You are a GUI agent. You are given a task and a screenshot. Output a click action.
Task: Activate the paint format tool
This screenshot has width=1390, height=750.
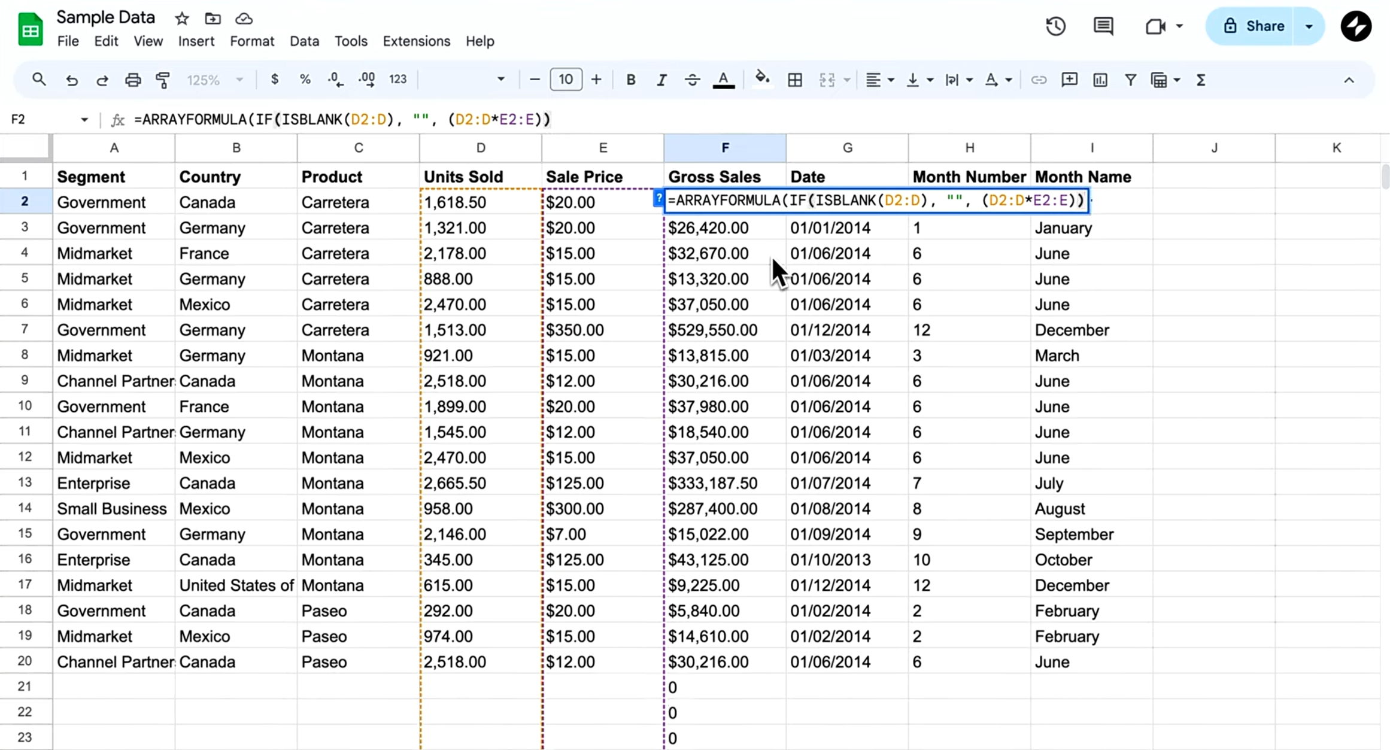coord(163,80)
